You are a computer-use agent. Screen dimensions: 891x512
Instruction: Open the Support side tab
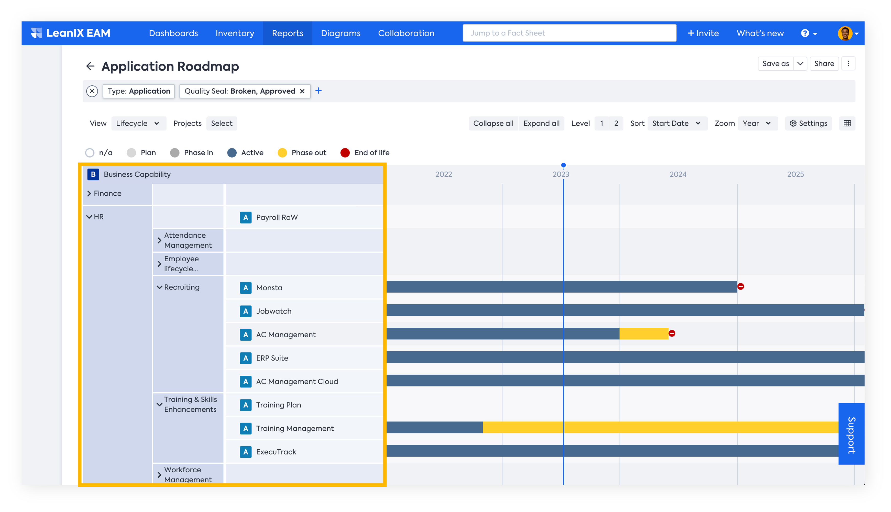(x=851, y=434)
